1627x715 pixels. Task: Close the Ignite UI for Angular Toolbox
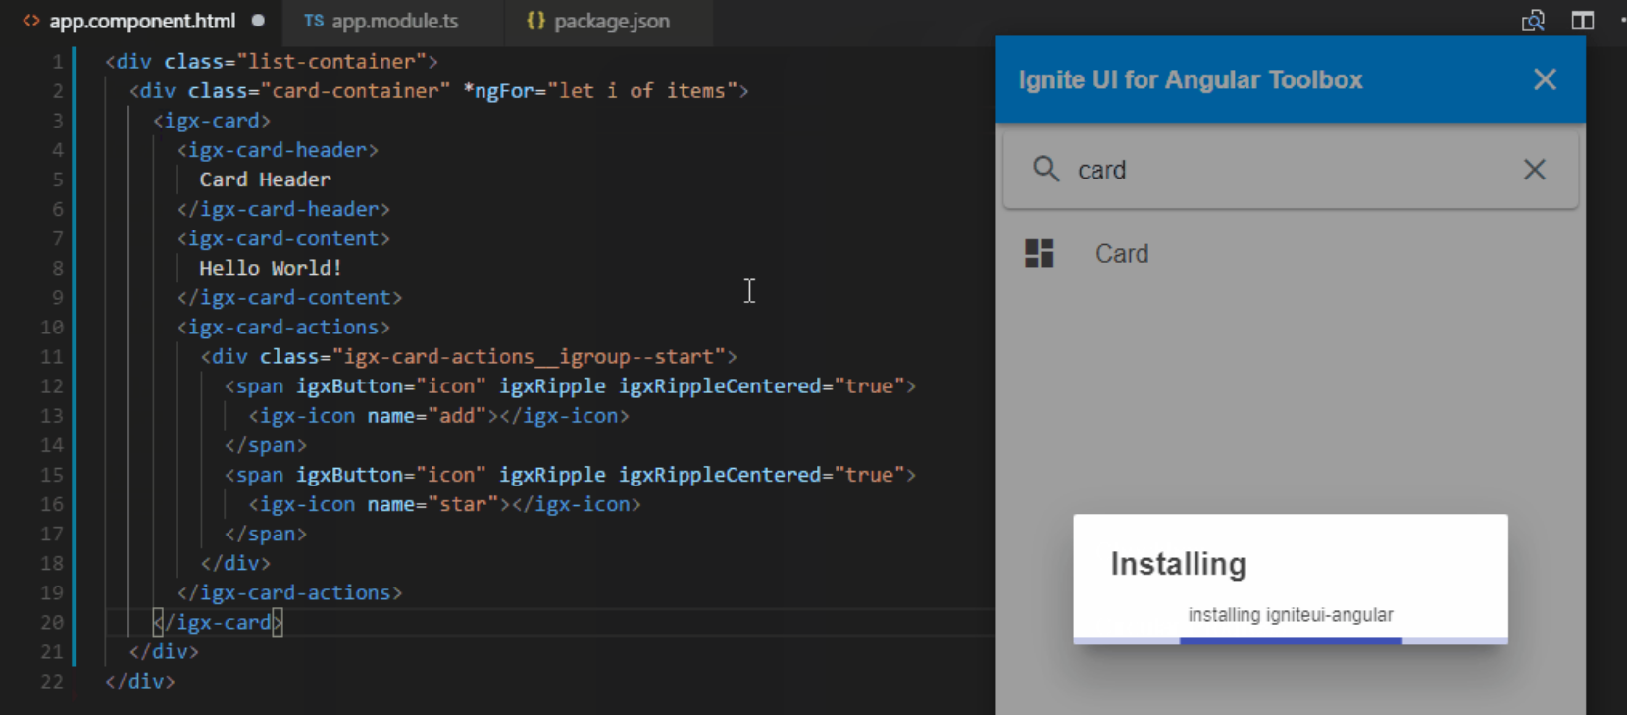pyautogui.click(x=1545, y=79)
